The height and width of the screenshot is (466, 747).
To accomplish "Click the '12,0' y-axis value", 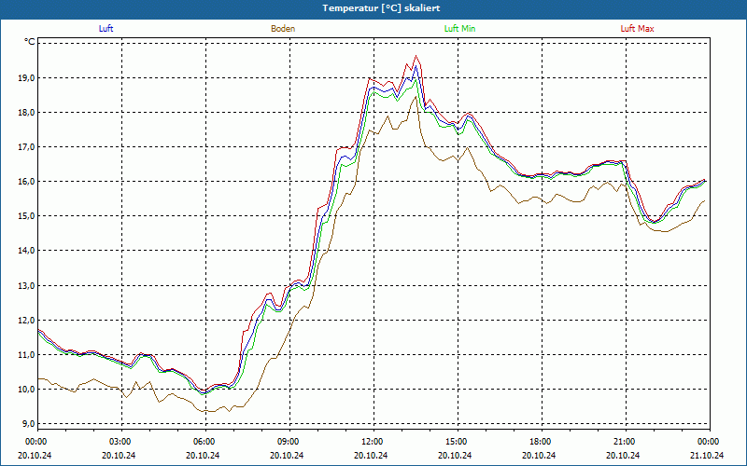I will (x=27, y=321).
